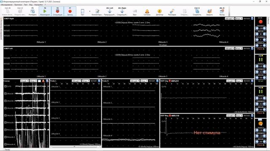Add a comment via the Комментарий icon

[97, 11]
